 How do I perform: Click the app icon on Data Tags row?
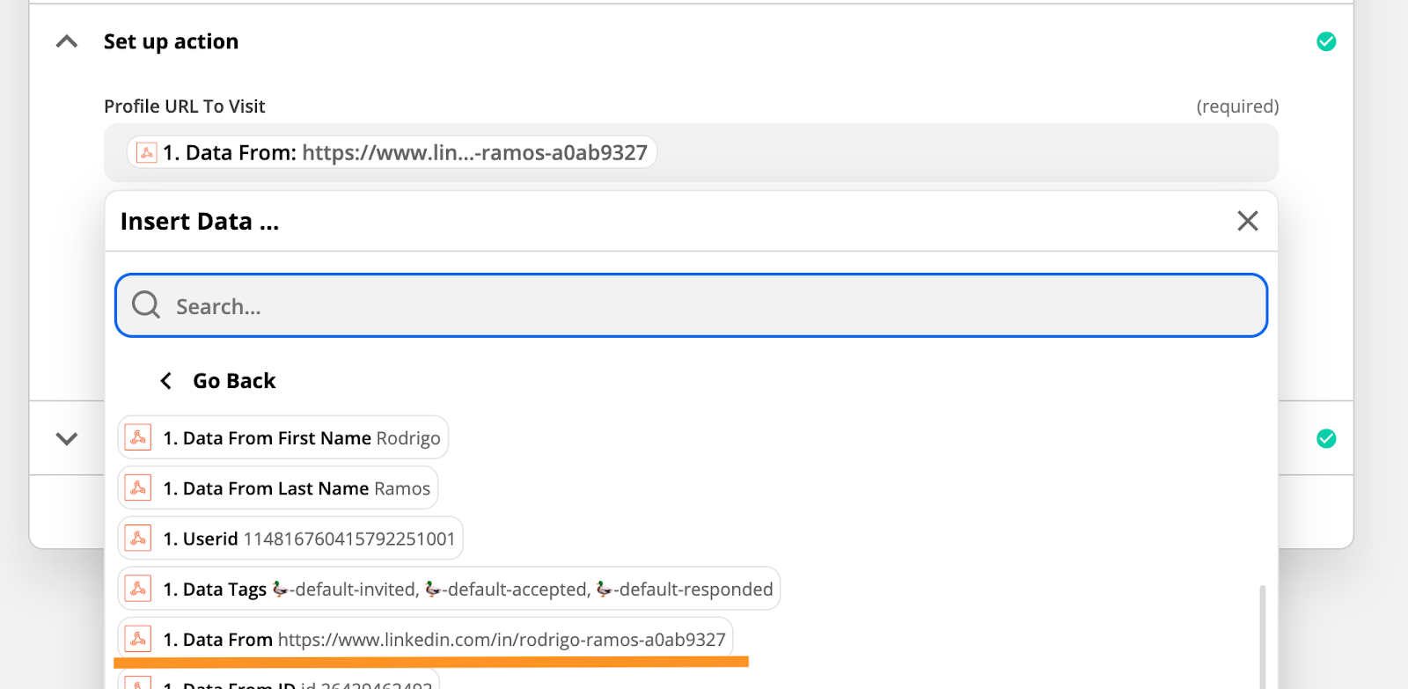click(138, 589)
